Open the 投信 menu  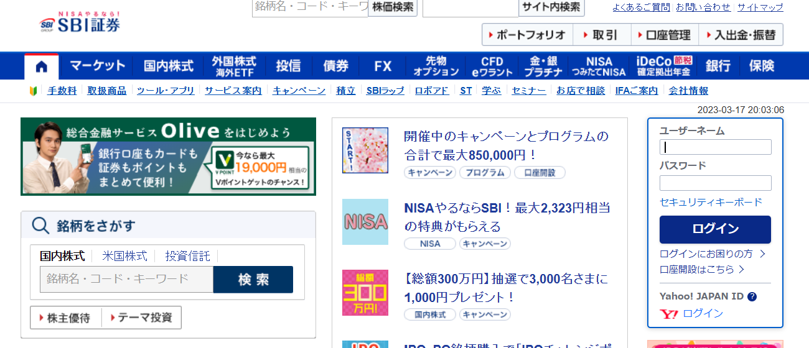(x=288, y=66)
